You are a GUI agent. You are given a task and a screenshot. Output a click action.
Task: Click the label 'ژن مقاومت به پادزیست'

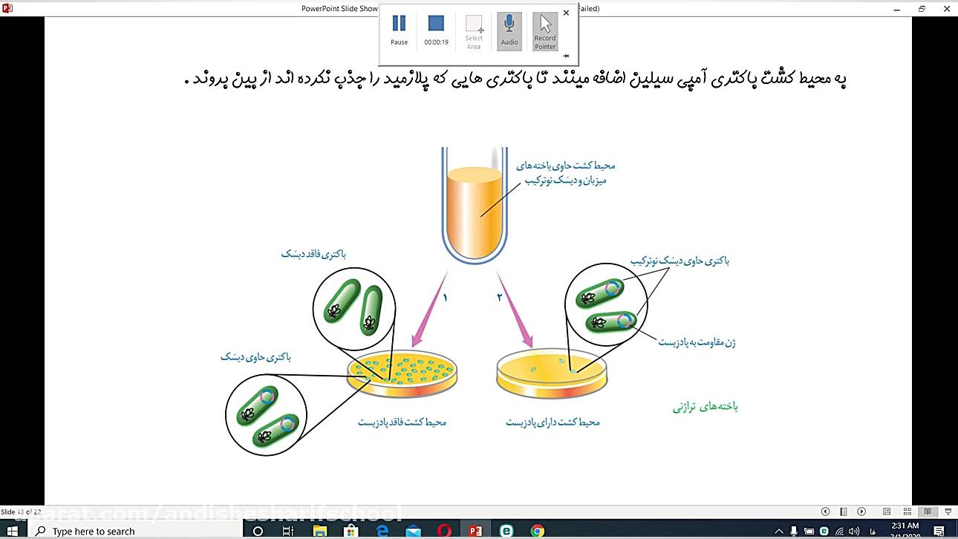point(697,342)
